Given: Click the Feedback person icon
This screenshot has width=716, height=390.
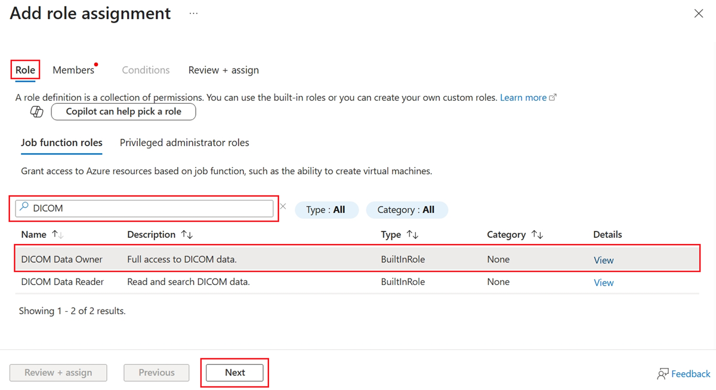Looking at the screenshot, I should [662, 374].
